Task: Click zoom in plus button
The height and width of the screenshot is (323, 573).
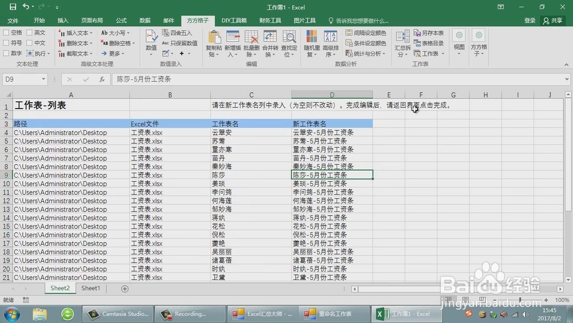Action: click(x=546, y=300)
